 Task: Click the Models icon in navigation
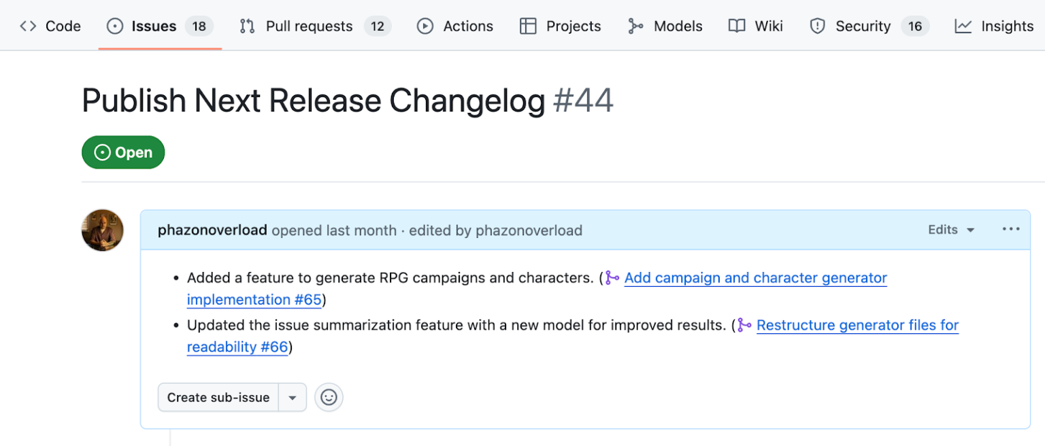pos(636,26)
